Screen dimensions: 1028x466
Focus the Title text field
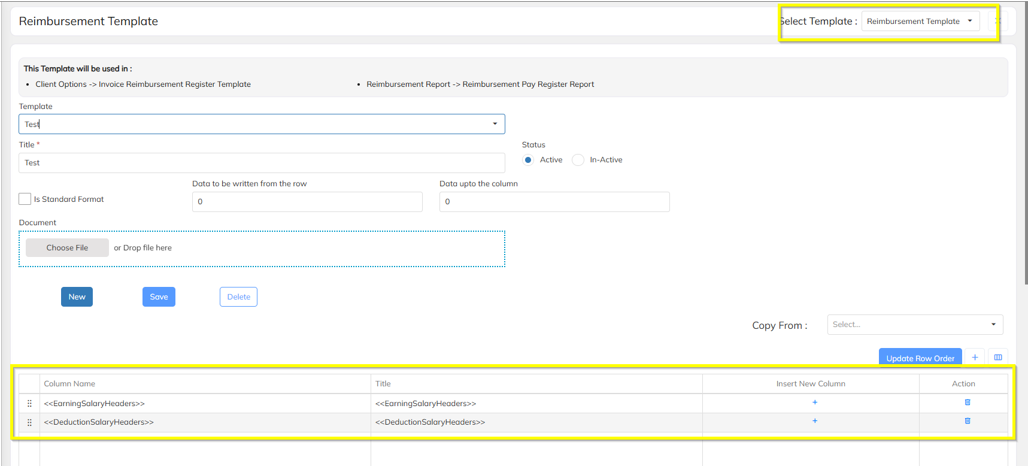[x=262, y=163]
